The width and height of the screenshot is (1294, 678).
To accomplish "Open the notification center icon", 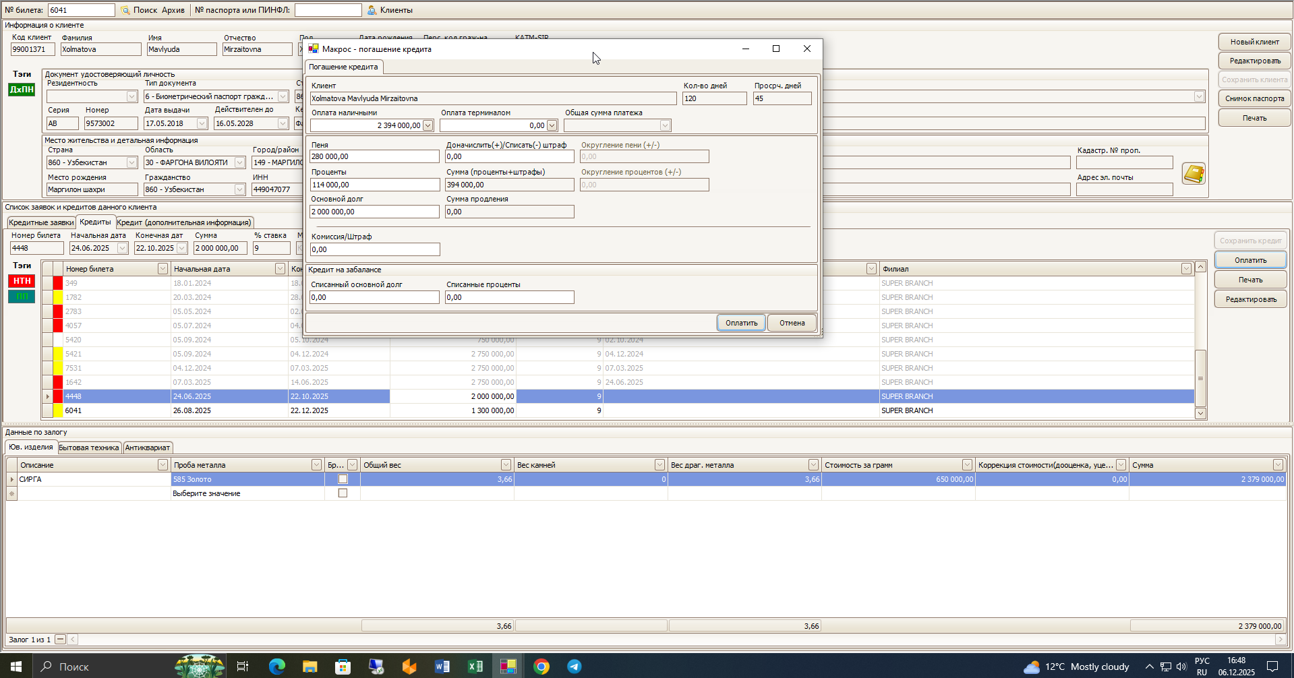I will [x=1272, y=667].
